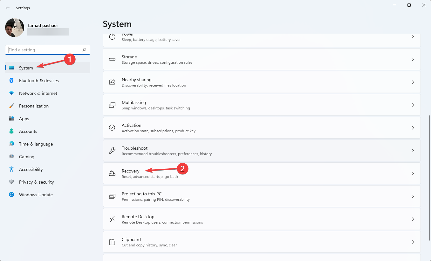Open the Gaming settings category
The width and height of the screenshot is (431, 261).
[27, 157]
